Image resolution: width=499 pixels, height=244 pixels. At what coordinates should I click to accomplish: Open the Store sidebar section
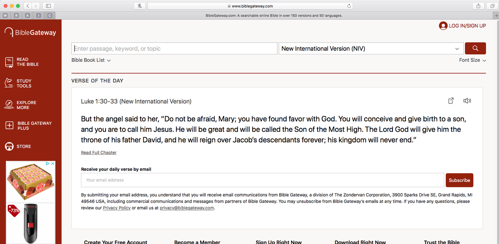[x=18, y=146]
